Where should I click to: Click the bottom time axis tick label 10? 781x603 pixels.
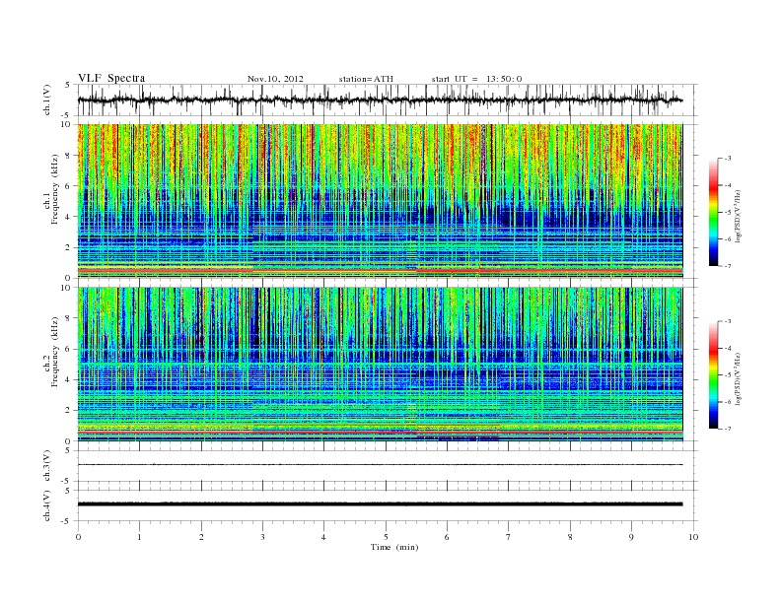coord(693,537)
